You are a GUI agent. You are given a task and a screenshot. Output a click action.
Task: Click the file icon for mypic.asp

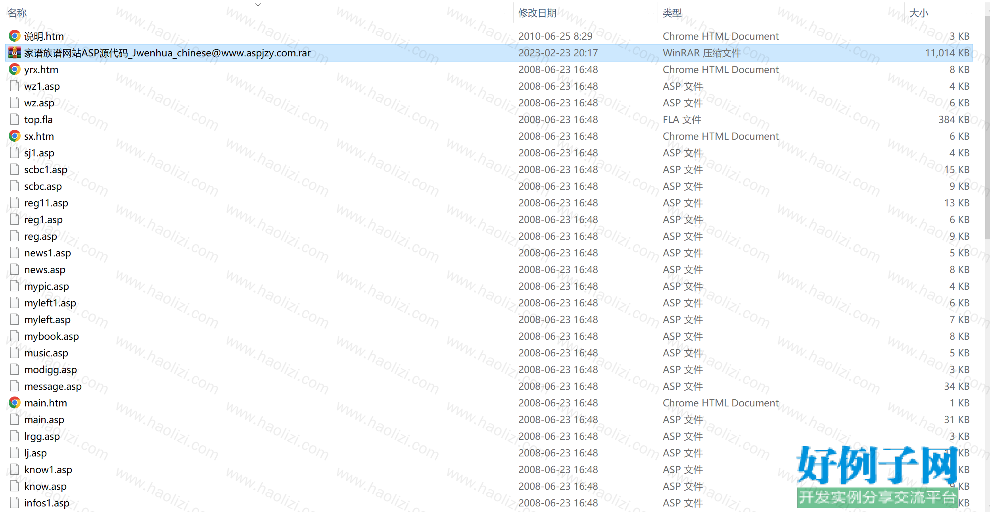tap(15, 286)
